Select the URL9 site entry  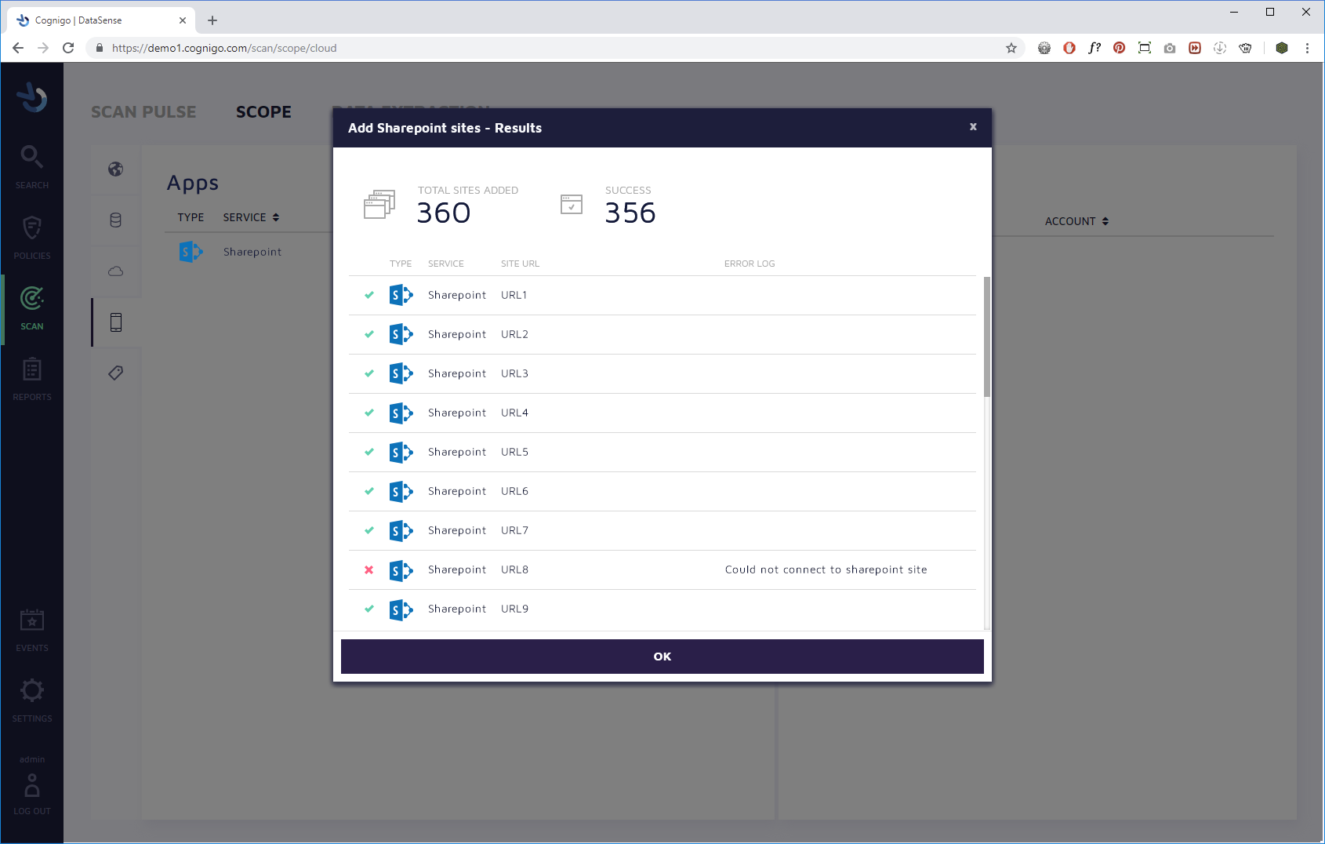(x=514, y=609)
